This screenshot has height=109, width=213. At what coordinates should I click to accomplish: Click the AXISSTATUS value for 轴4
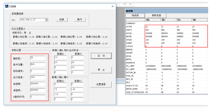pos(147,86)
